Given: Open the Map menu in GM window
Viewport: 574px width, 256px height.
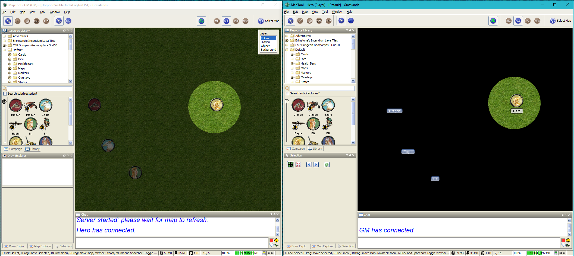Looking at the screenshot, I should [x=22, y=12].
